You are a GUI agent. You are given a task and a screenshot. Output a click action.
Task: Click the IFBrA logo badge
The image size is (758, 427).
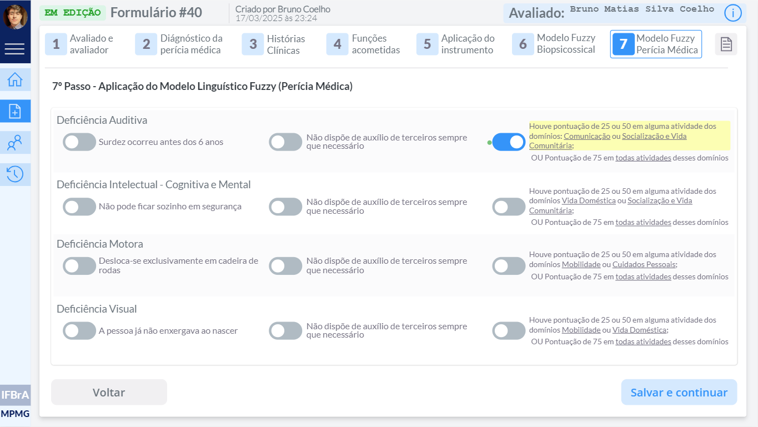point(16,395)
